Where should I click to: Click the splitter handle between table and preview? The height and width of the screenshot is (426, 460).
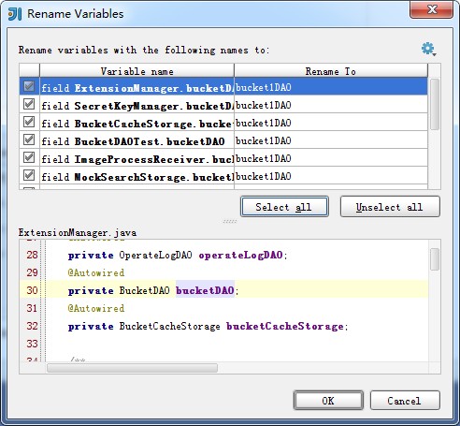(230, 222)
